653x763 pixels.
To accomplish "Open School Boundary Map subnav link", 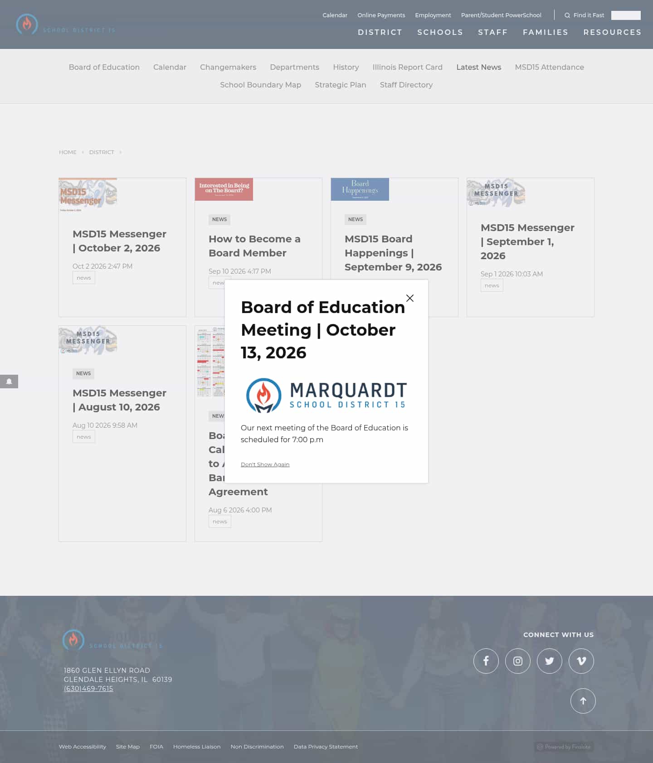I will pos(261,85).
